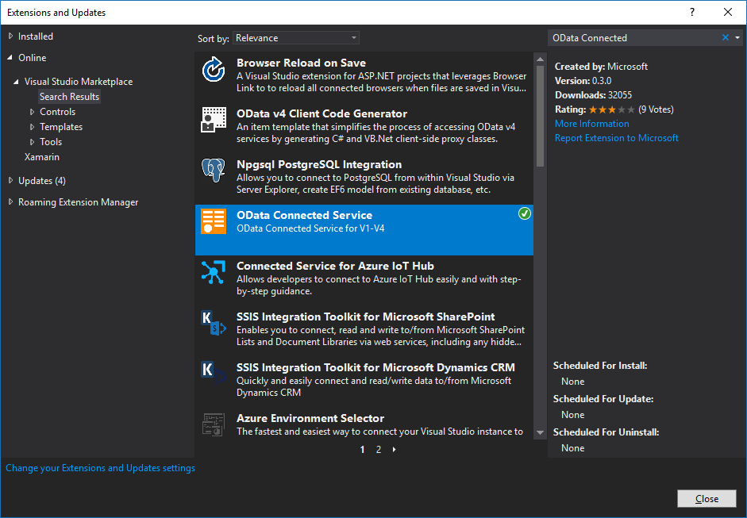Expand the Tools node
747x518 pixels.
[x=32, y=142]
